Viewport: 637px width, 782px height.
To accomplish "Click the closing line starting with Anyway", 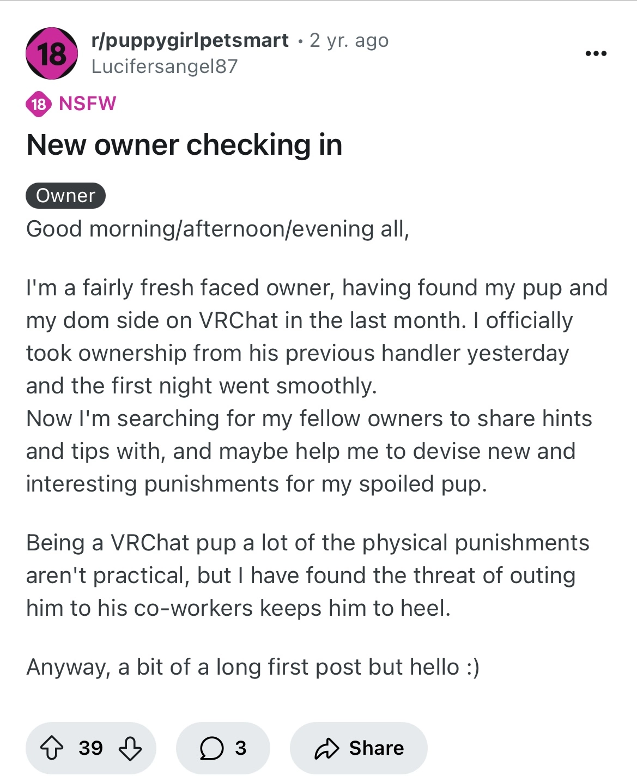I will pos(253,667).
